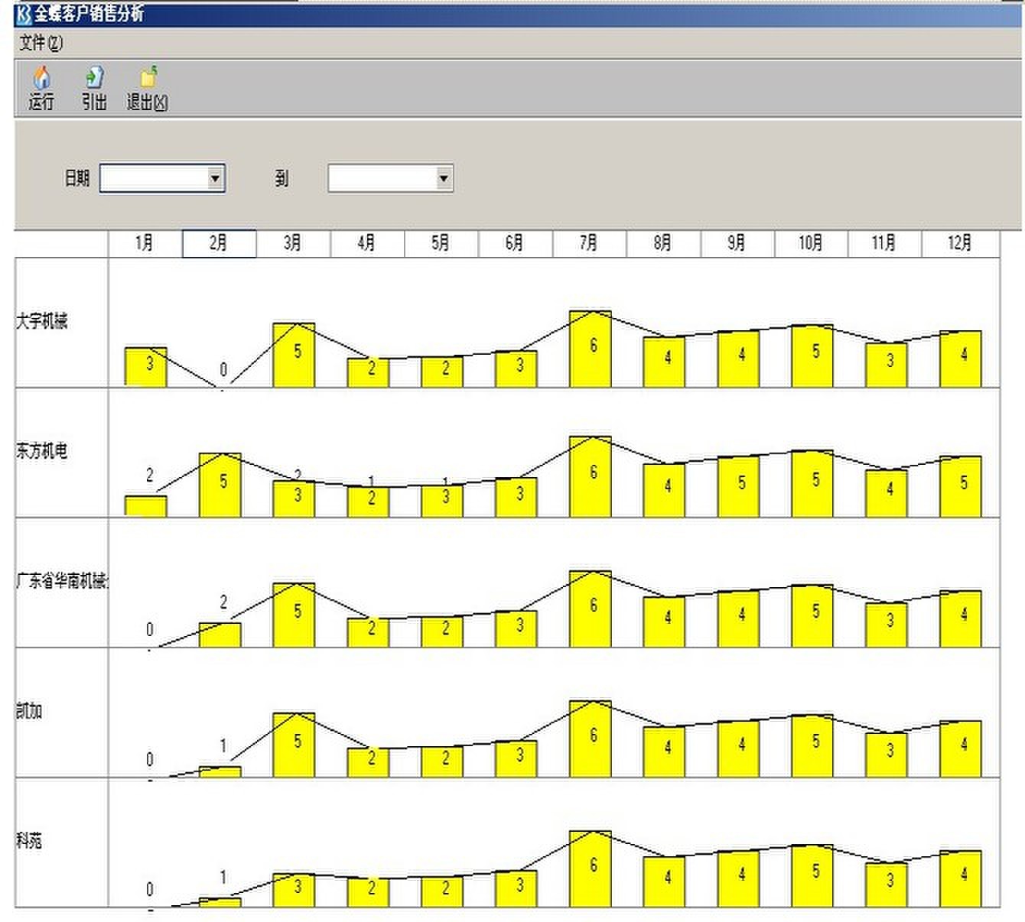
Task: Click the 1 value at 2月 in 凯加 row
Action: [x=223, y=745]
